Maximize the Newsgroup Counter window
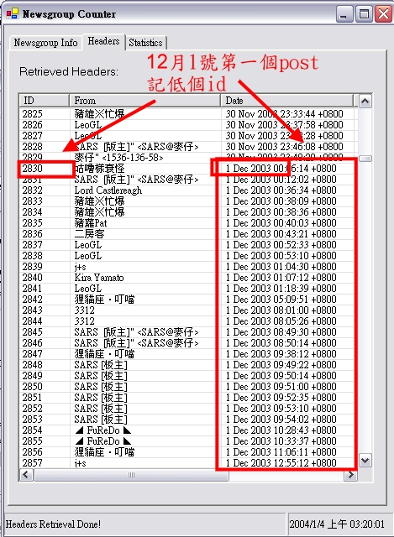Viewport: 394px width, 537px height. click(x=364, y=14)
